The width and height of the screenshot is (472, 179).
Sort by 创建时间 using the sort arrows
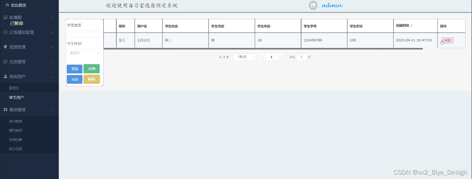[x=412, y=26]
